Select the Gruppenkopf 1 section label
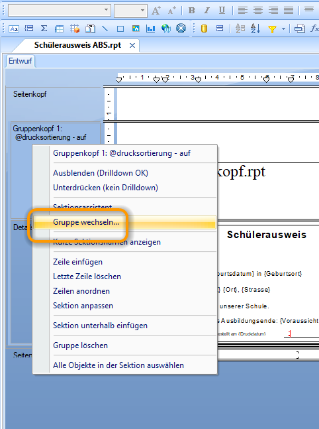Viewport: 319px width, 429px height. 50,133
